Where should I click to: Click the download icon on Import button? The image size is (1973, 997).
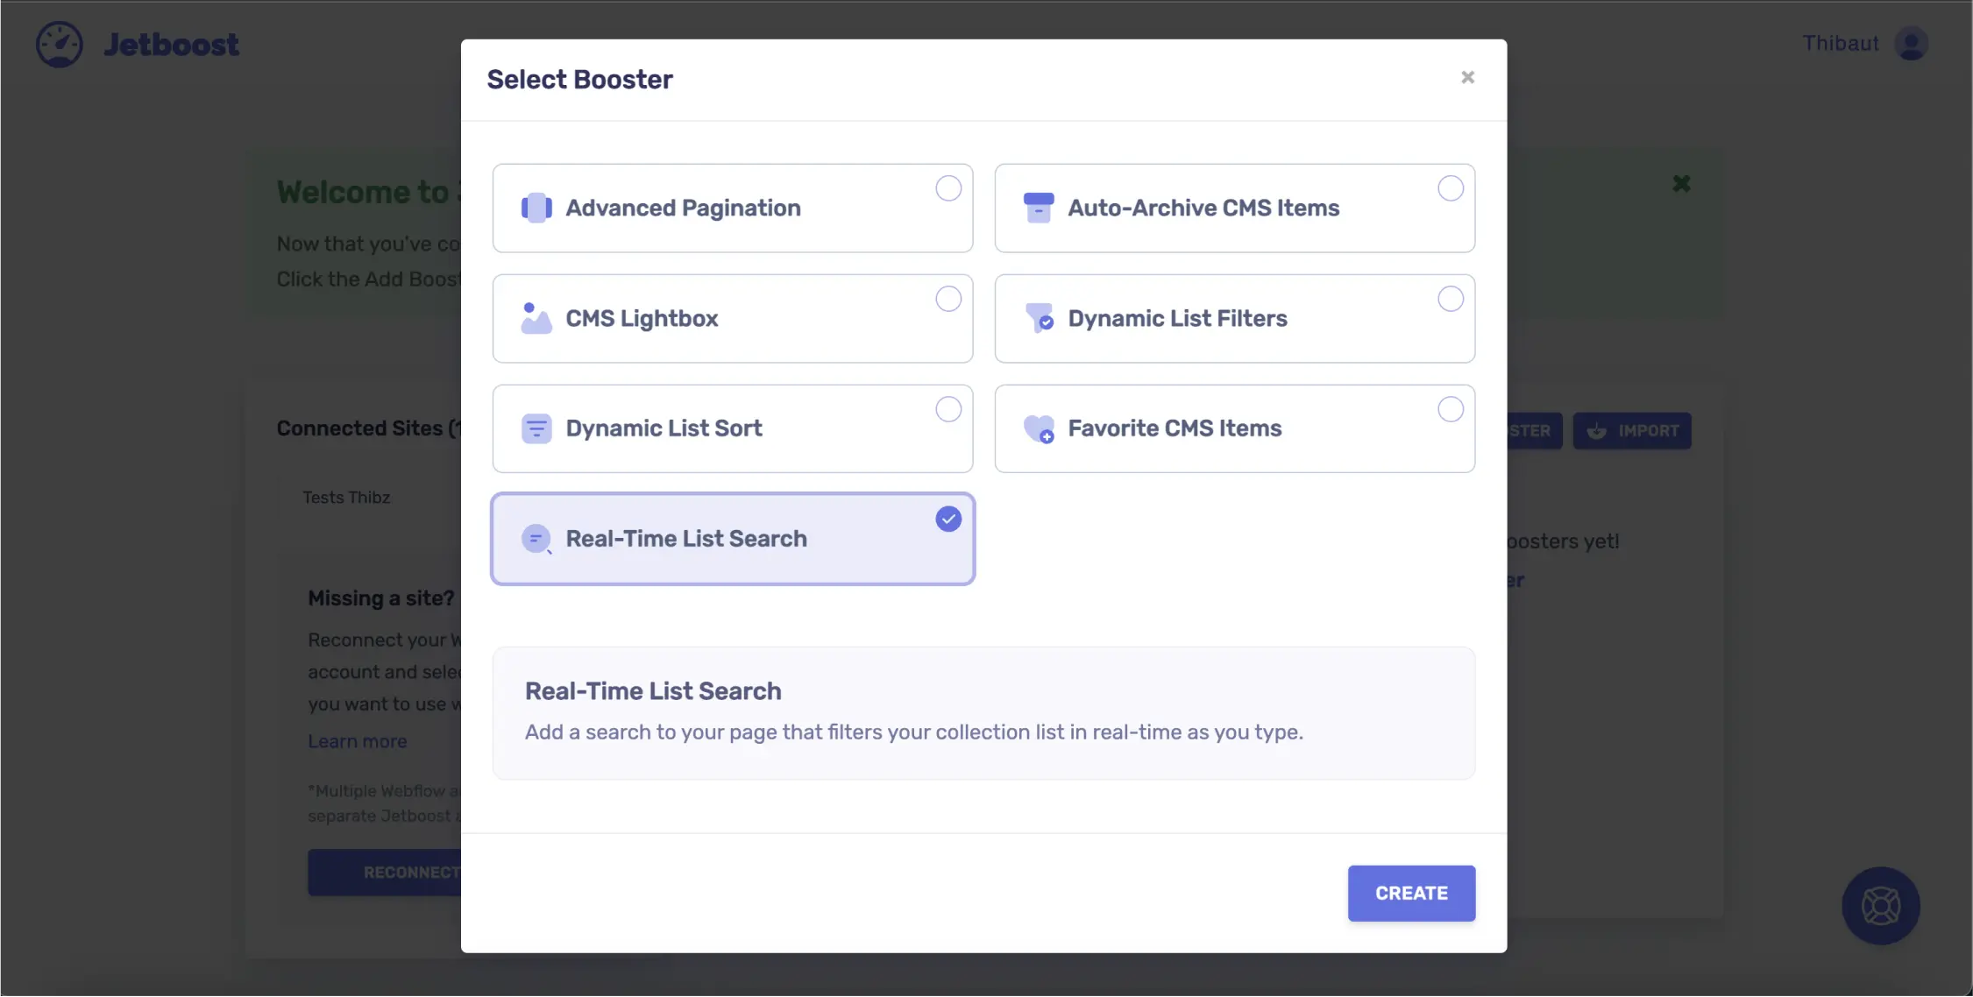click(1597, 430)
